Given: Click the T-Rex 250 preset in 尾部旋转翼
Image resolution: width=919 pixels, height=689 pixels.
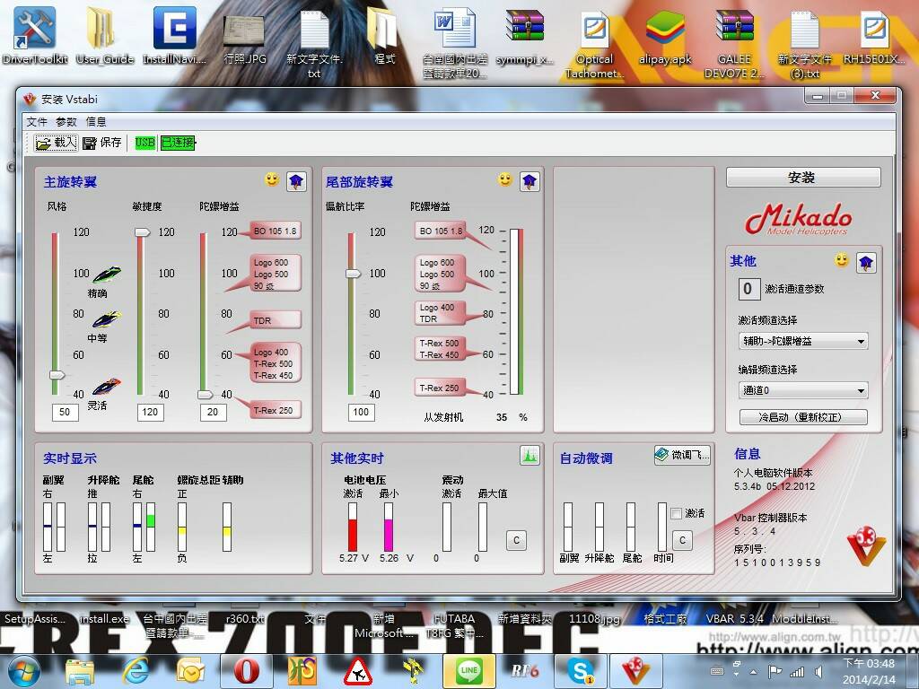Looking at the screenshot, I should pyautogui.click(x=440, y=388).
